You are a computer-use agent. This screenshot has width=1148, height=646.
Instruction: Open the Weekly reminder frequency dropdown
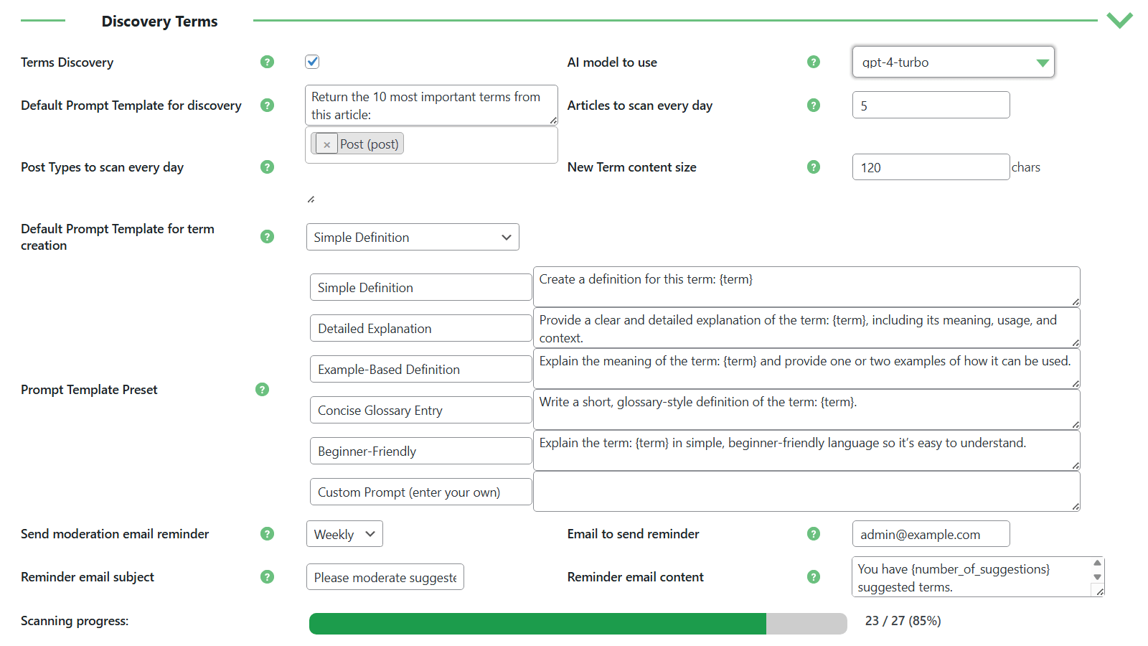coord(344,534)
